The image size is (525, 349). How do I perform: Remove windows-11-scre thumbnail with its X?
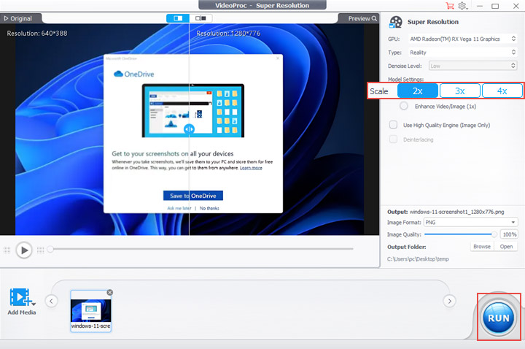109,293
